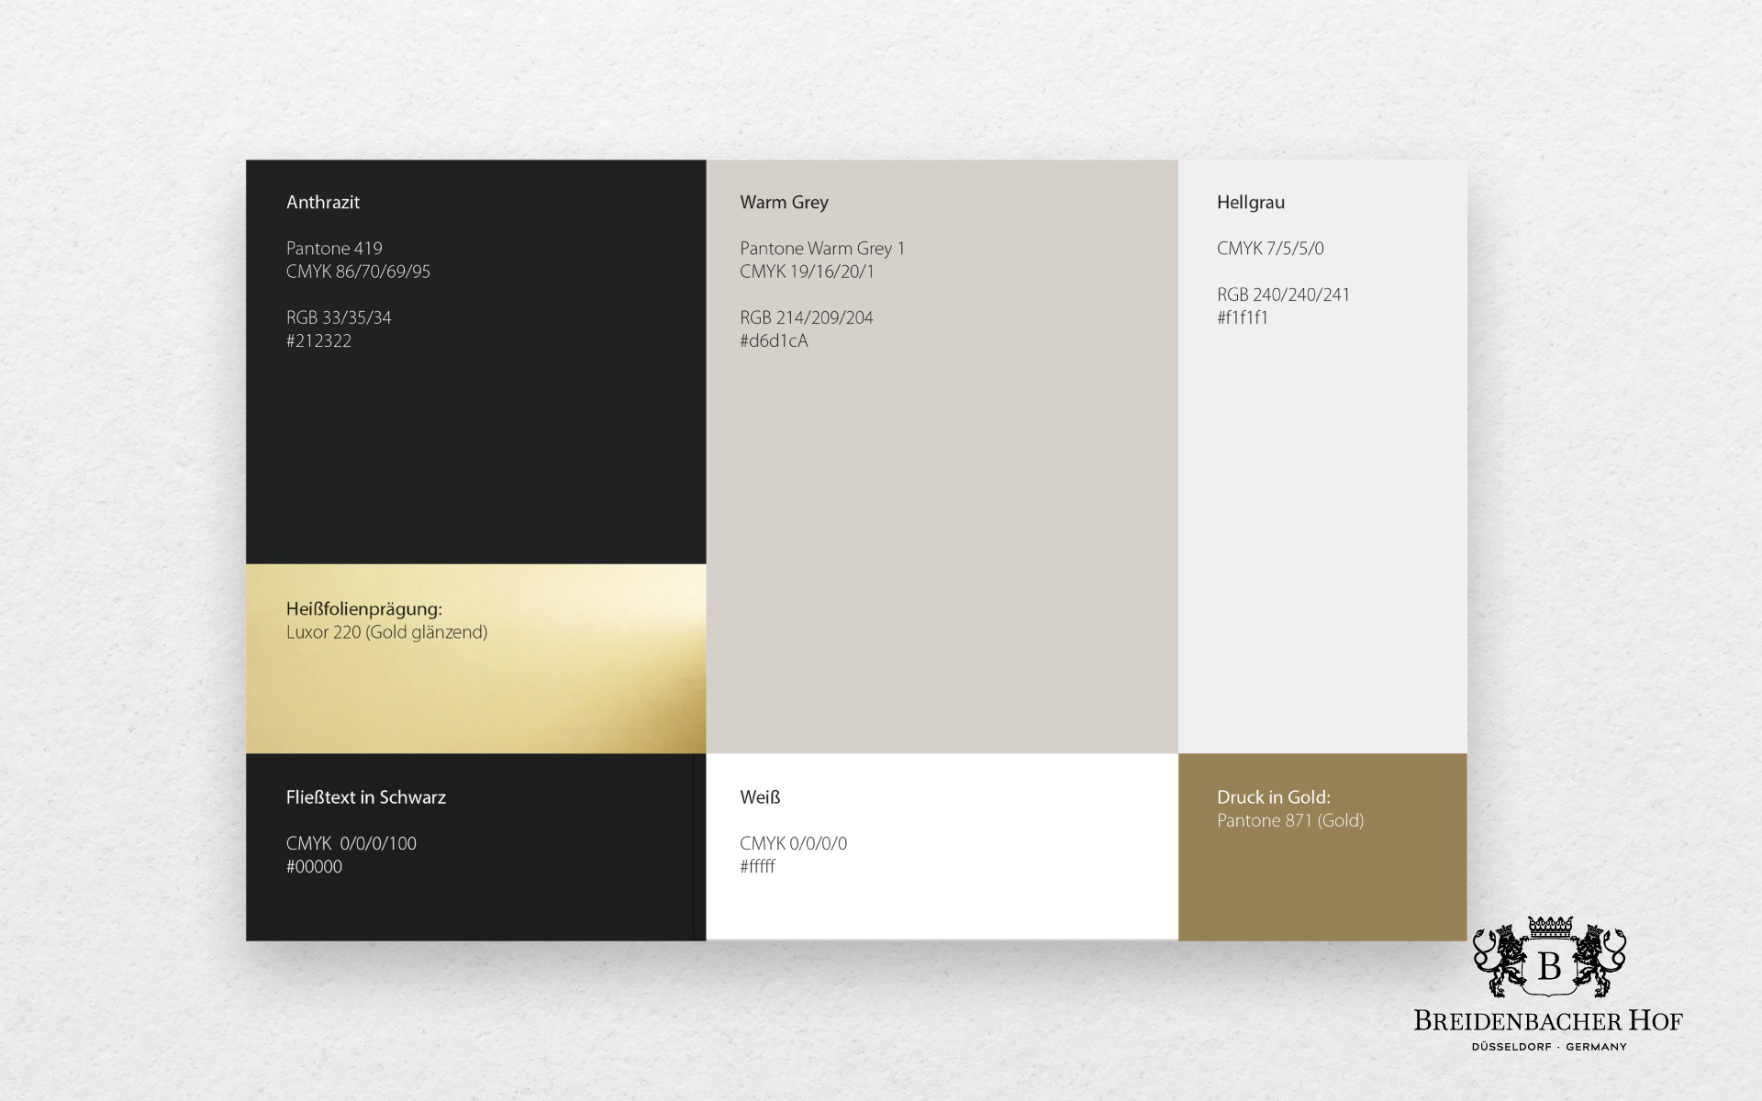
Task: Click the #d6d1cA hex value
Action: tap(774, 341)
